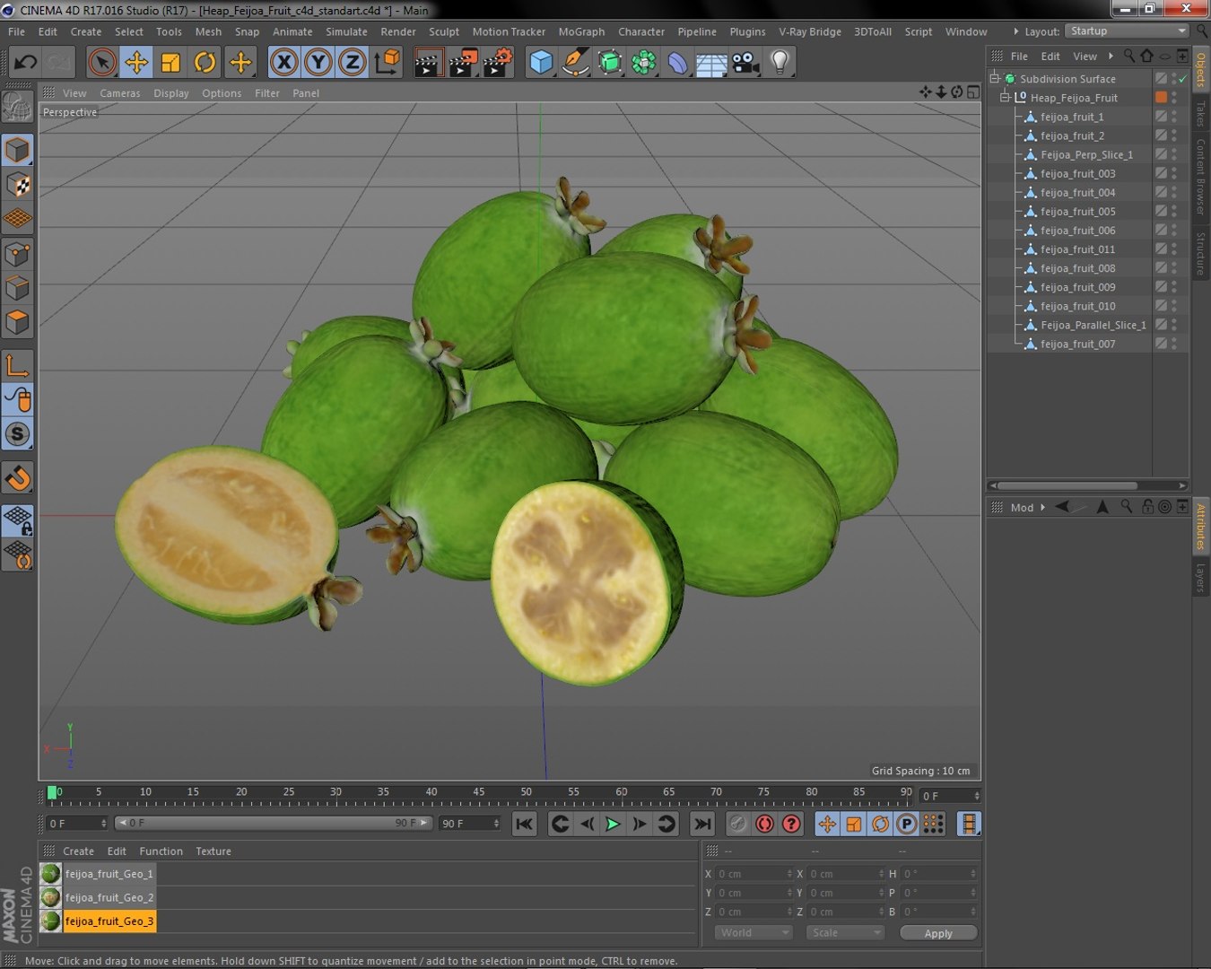1211x969 pixels.
Task: Click the Coordinate System icon
Action: (388, 62)
